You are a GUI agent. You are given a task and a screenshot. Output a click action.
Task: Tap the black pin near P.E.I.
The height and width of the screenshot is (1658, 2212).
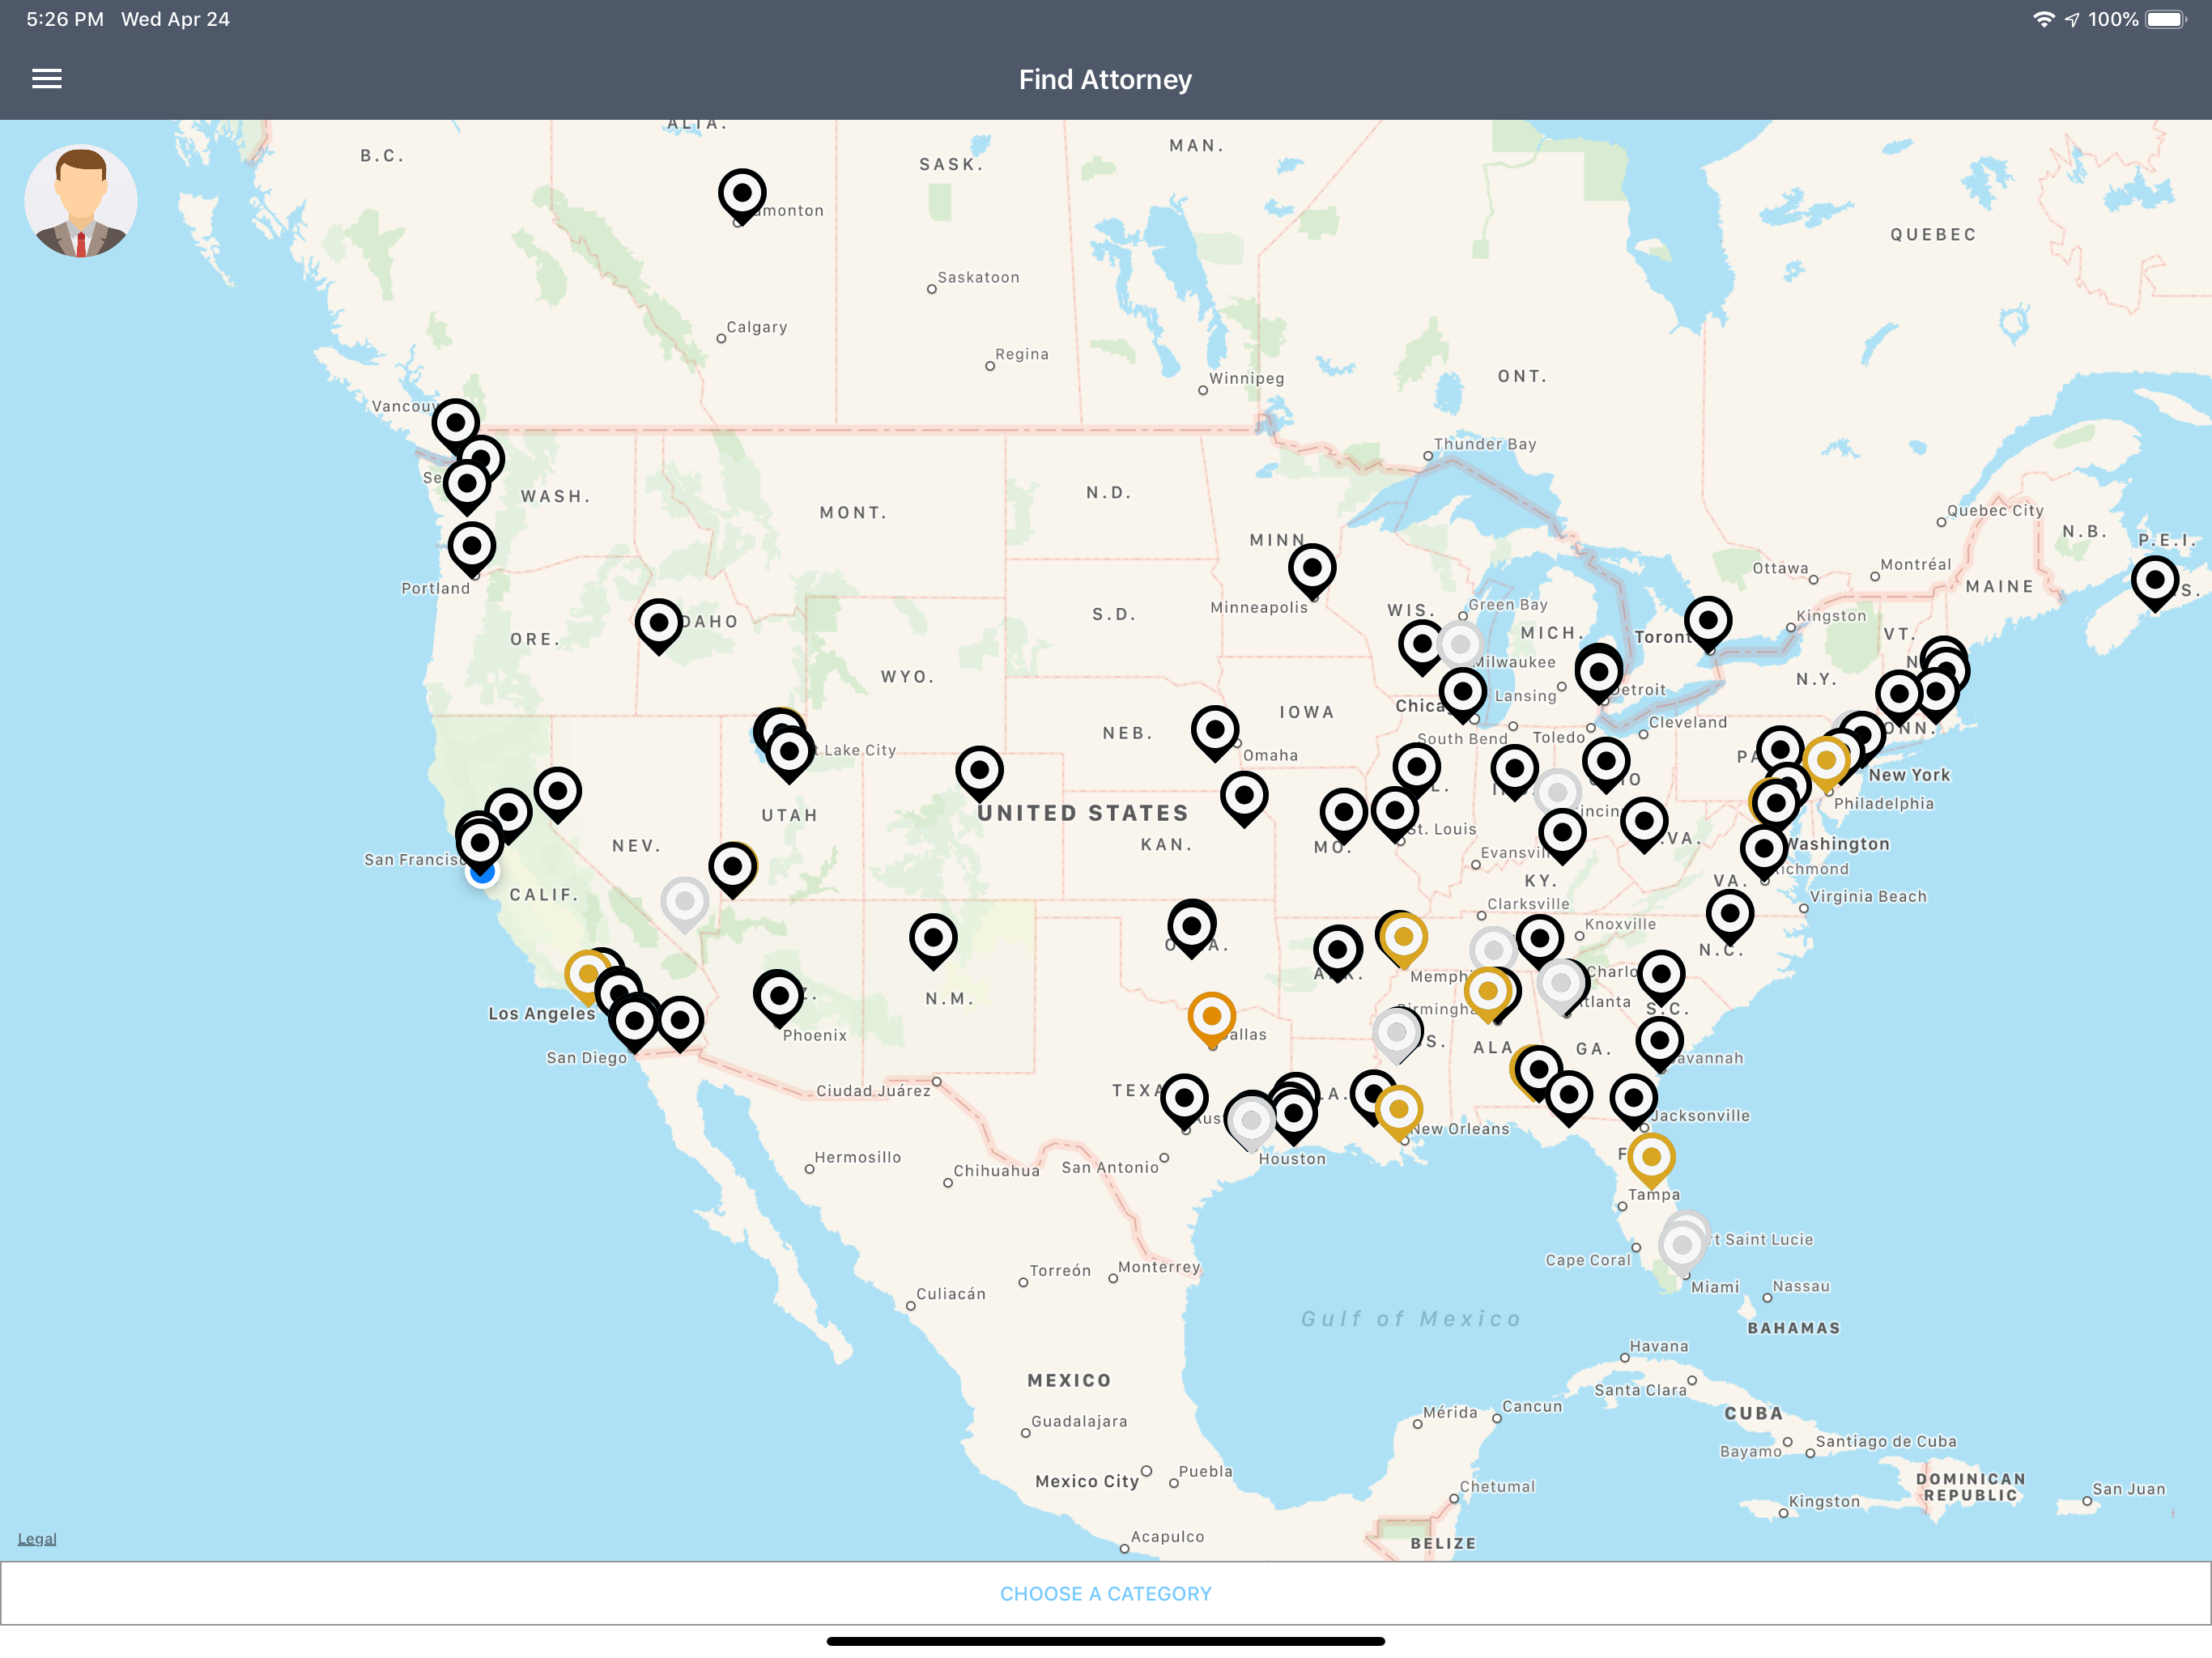pyautogui.click(x=2155, y=582)
